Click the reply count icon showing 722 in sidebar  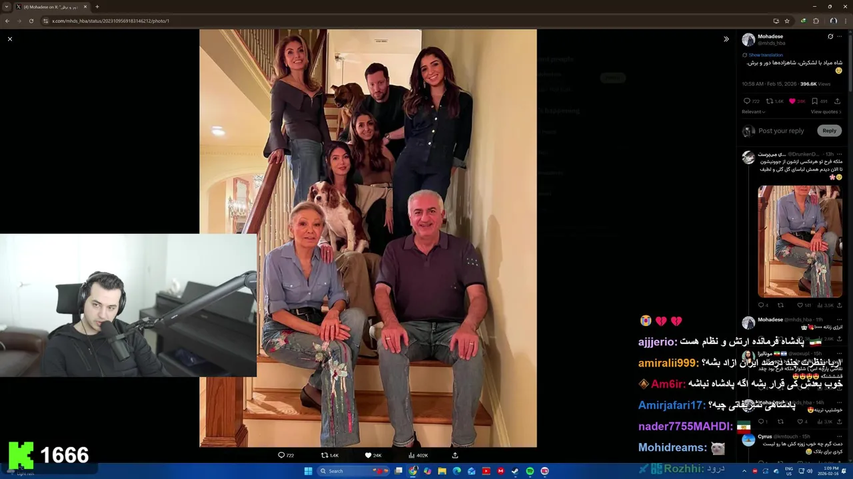pyautogui.click(x=747, y=101)
